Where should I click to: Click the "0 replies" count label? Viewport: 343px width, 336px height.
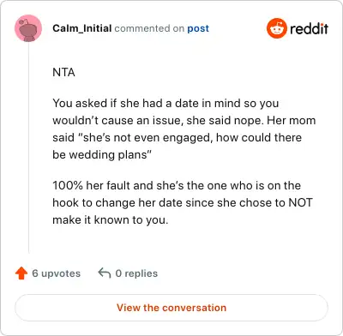coord(136,273)
